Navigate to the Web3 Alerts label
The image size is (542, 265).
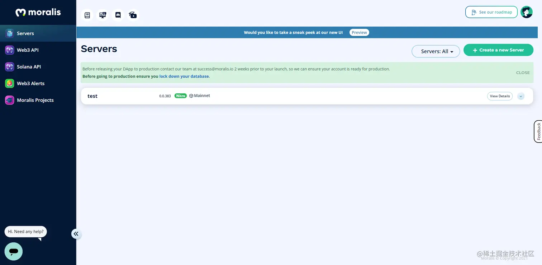31,83
